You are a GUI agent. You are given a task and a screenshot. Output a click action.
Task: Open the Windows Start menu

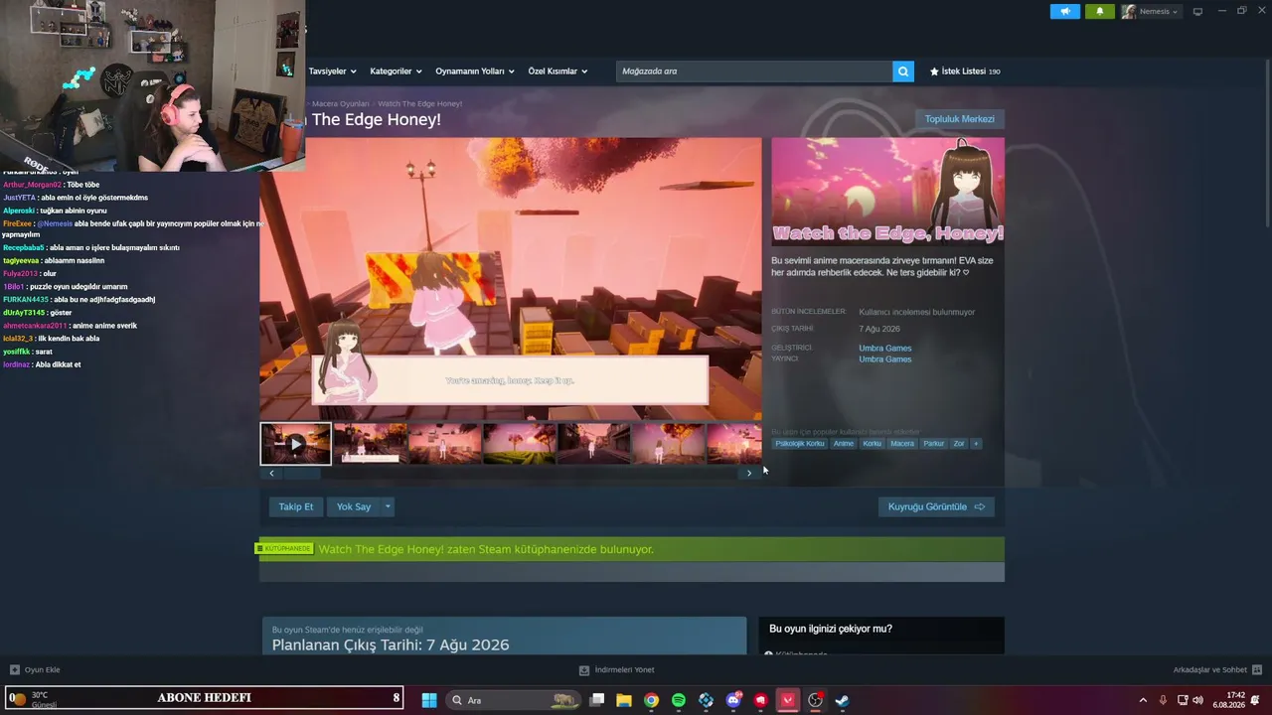(x=429, y=700)
